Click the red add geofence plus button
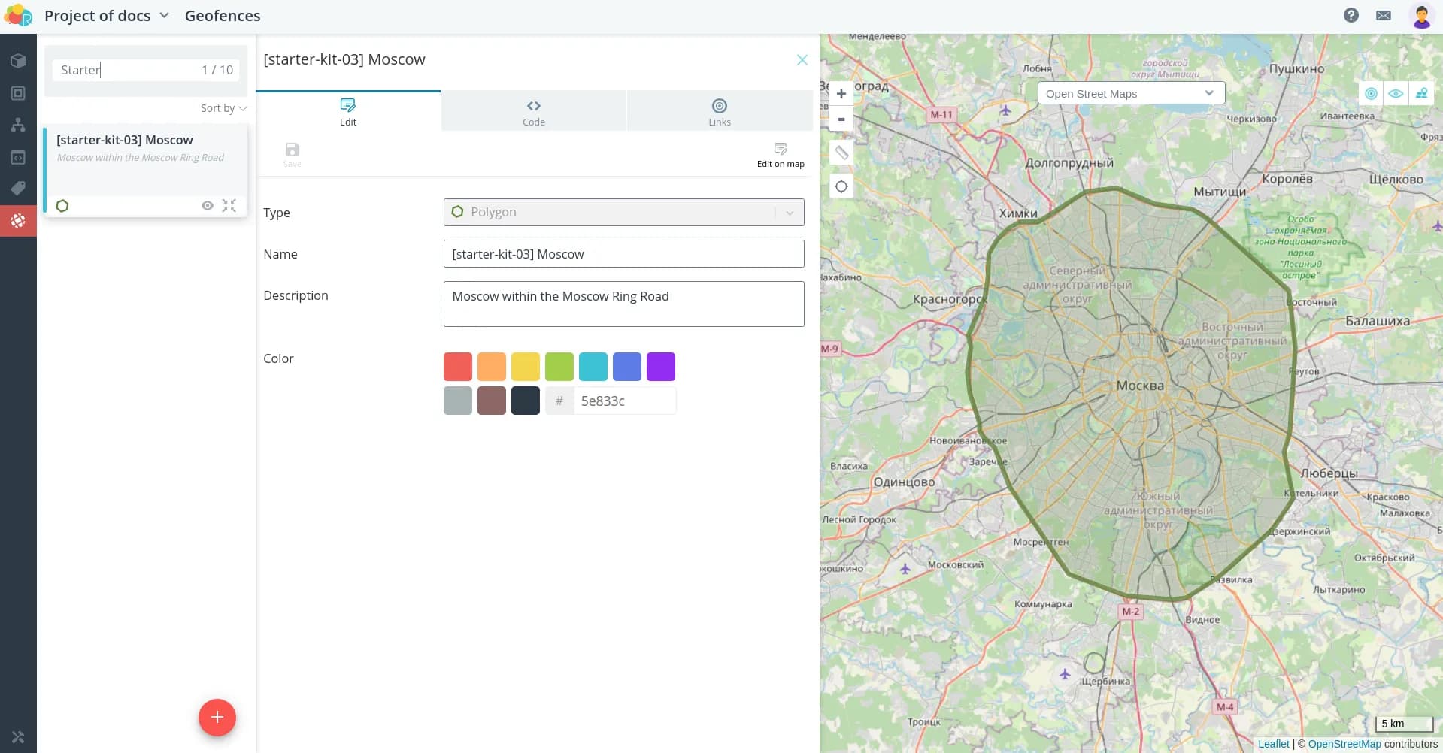1443x753 pixels. (217, 718)
